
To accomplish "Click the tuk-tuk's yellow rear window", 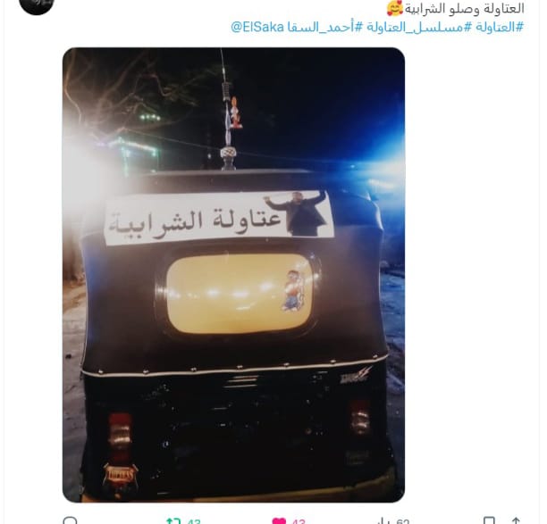I will point(239,294).
